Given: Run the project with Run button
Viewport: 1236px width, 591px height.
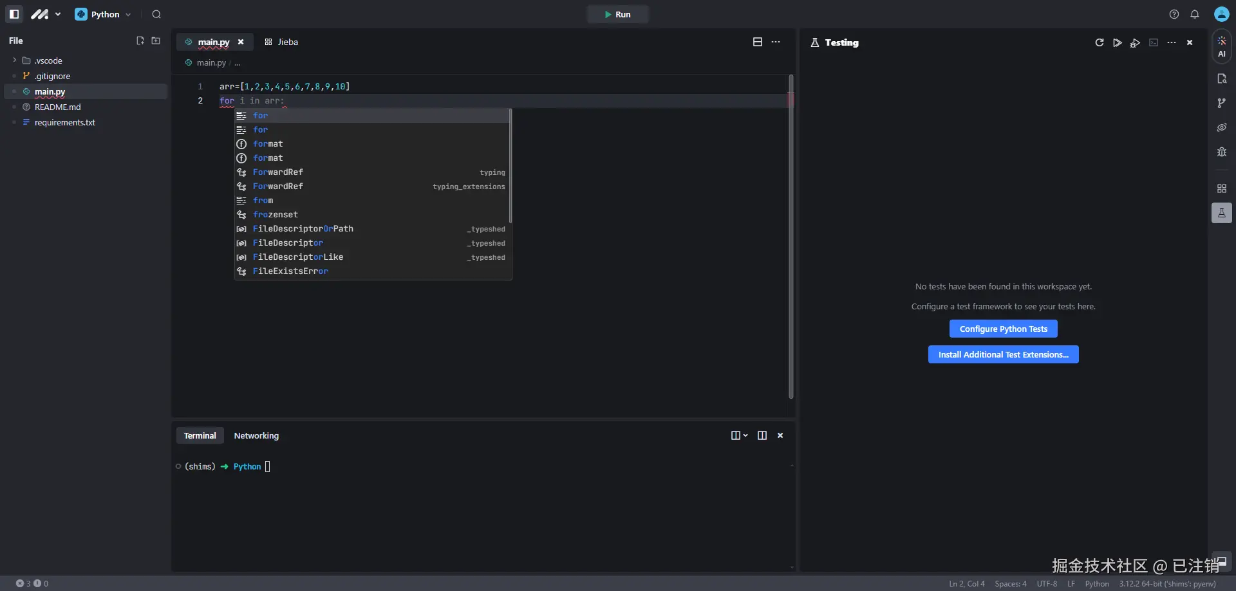Looking at the screenshot, I should coord(617,14).
